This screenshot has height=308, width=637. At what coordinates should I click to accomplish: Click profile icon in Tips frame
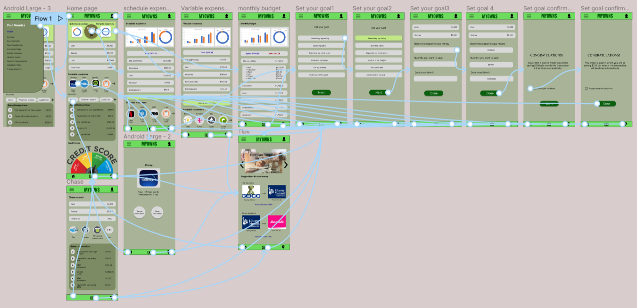[x=284, y=139]
